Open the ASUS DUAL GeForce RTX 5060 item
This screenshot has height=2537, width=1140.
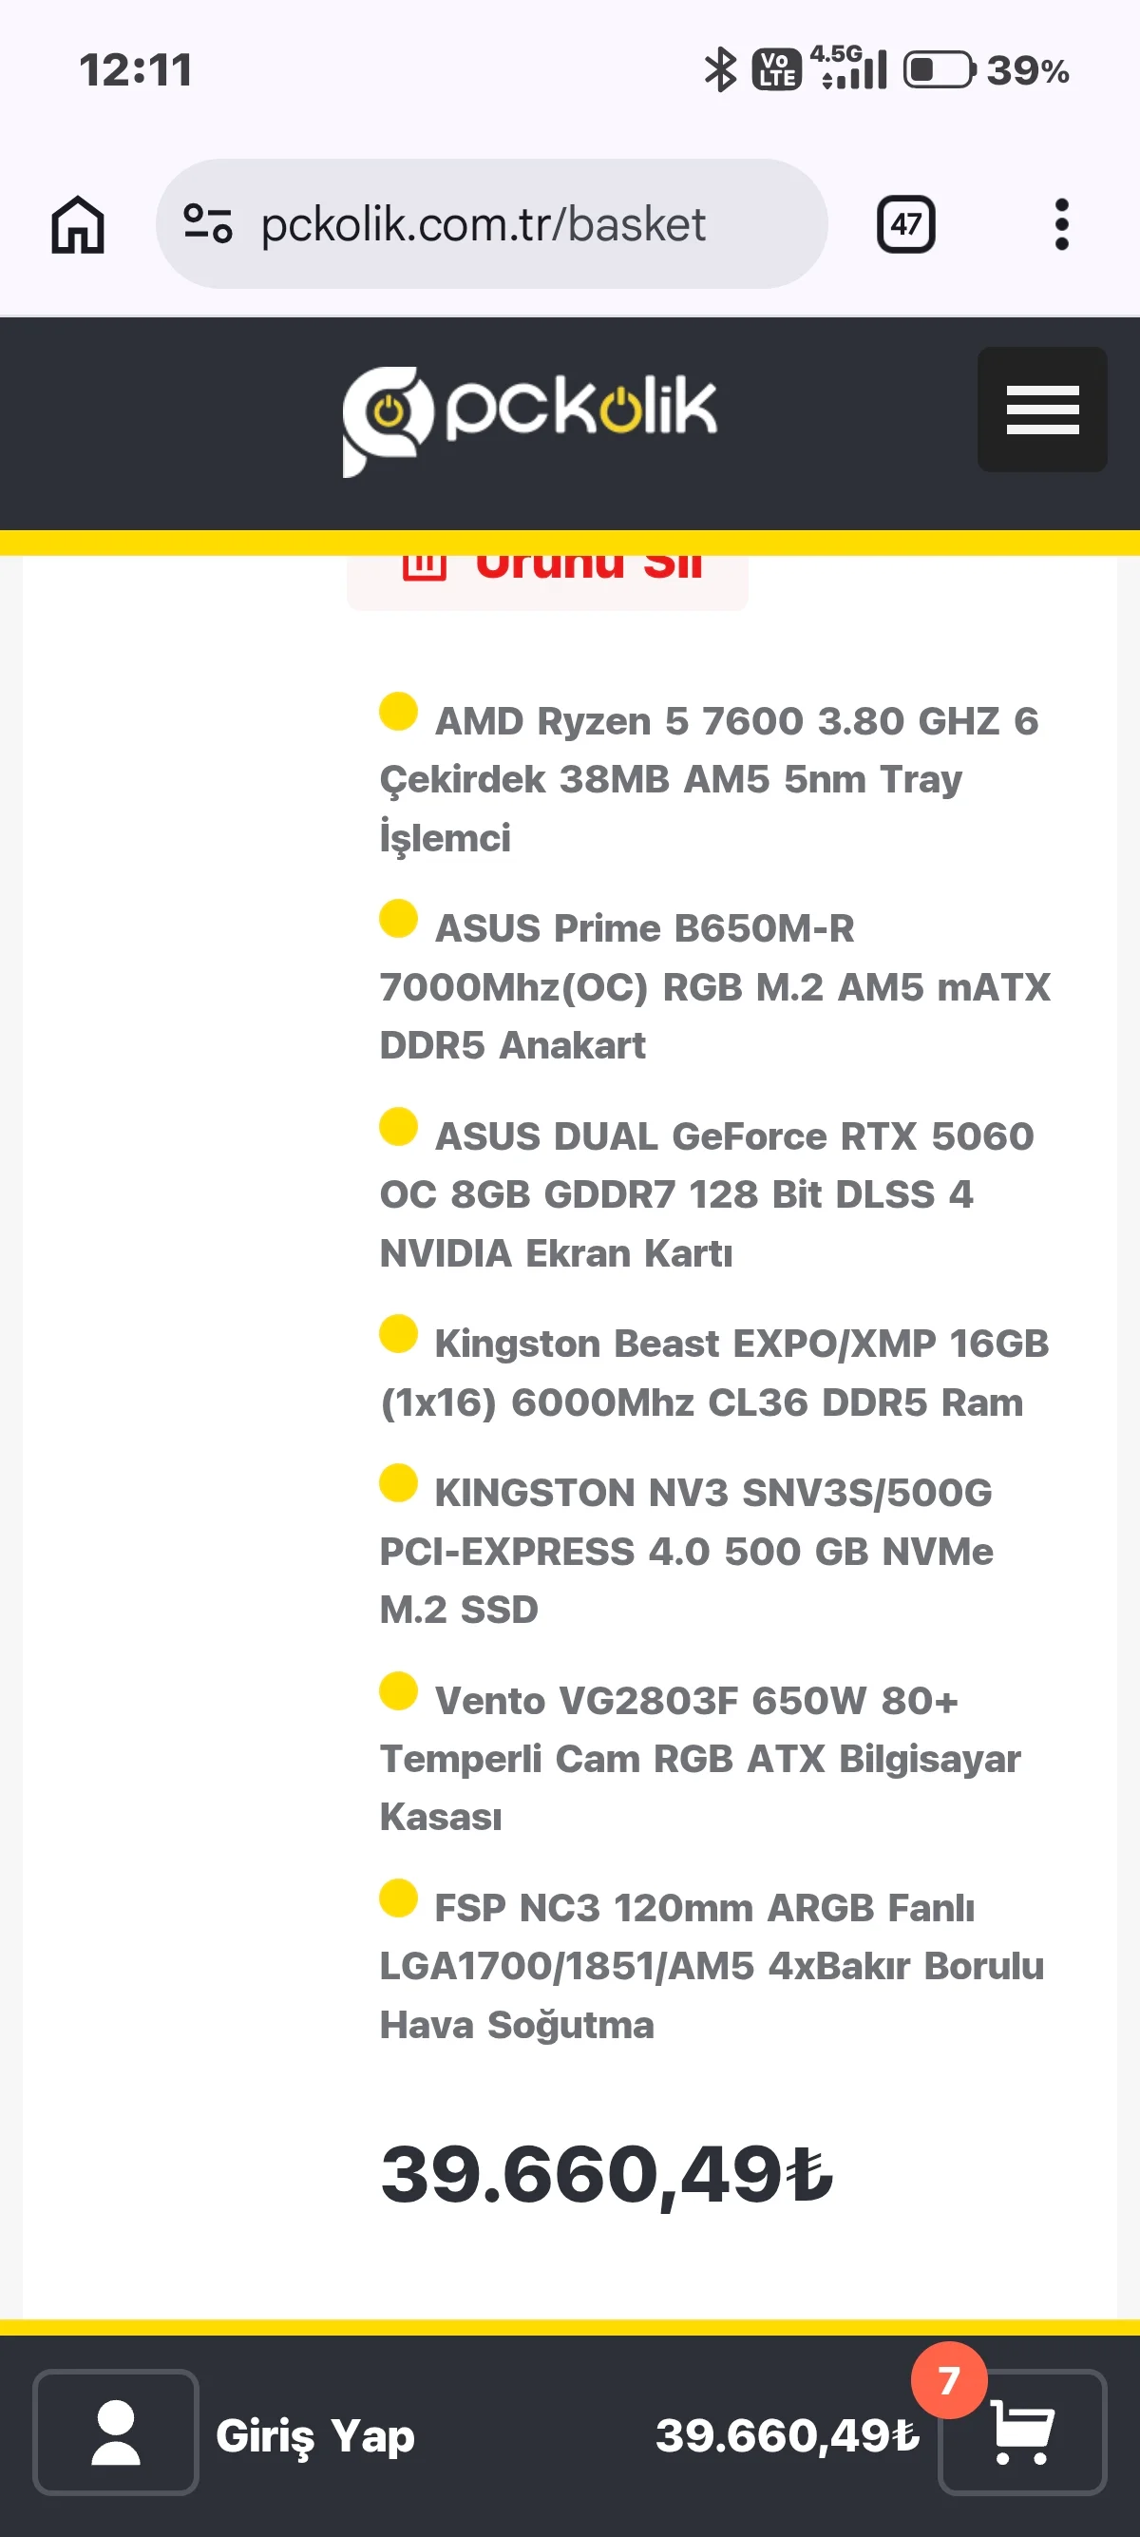tap(707, 1194)
